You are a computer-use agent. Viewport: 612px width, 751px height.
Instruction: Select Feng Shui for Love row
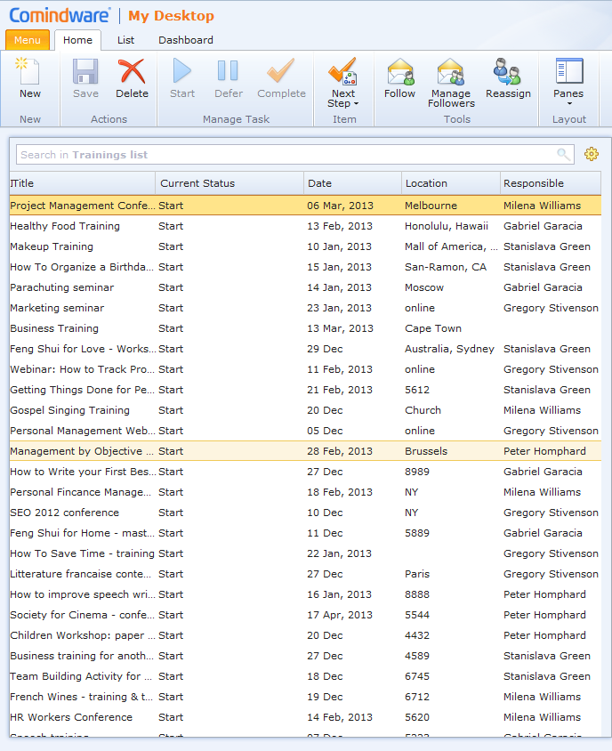coord(305,349)
